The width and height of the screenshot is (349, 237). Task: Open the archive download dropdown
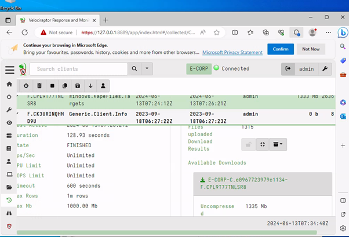pyautogui.click(x=278, y=144)
